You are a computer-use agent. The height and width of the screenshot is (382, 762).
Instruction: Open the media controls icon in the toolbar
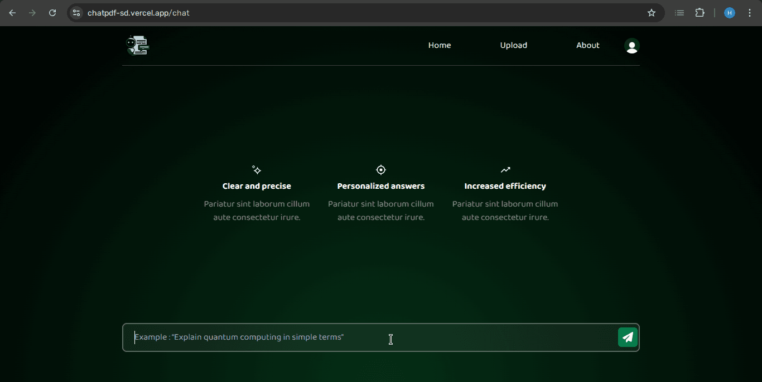[679, 13]
